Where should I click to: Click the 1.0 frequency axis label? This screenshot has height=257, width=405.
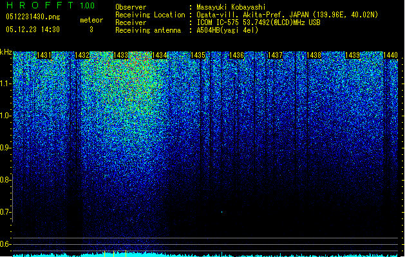[x=5, y=116]
